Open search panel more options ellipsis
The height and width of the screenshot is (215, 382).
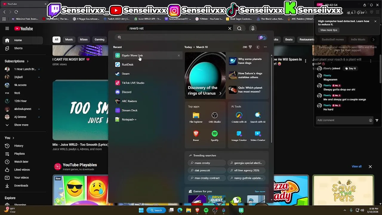pos(265,47)
